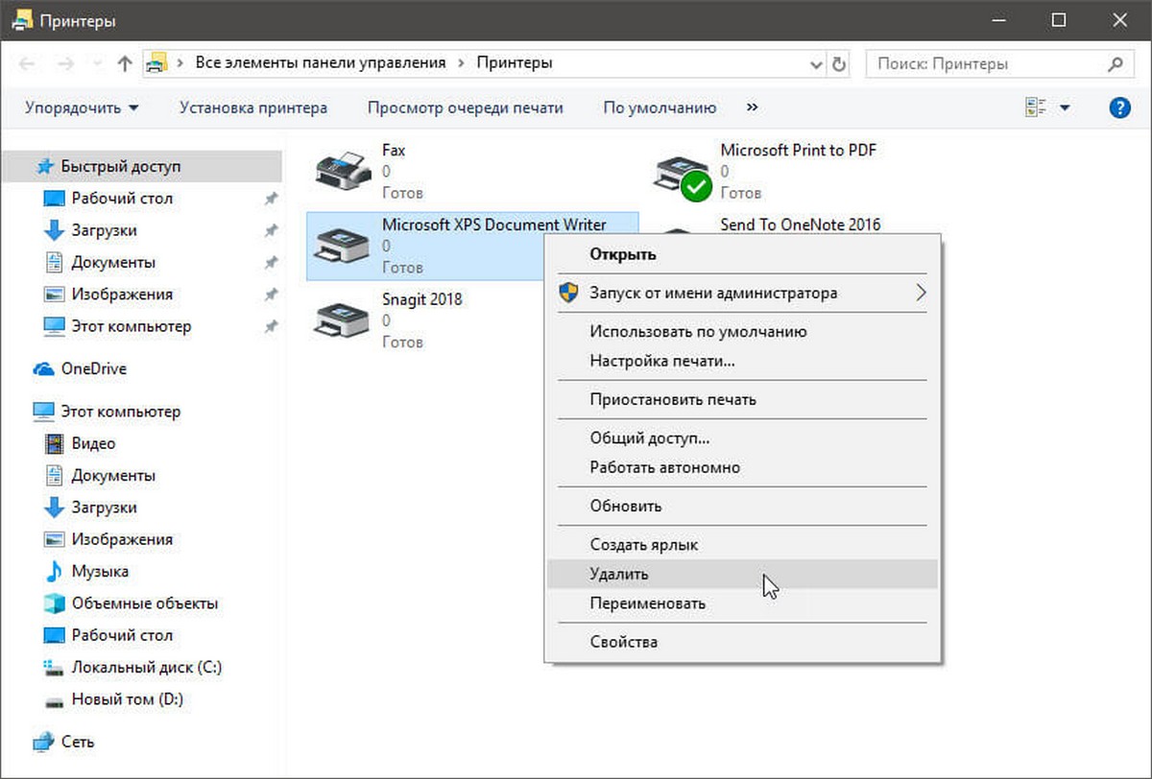Choose Открыть in the context menu

click(743, 254)
